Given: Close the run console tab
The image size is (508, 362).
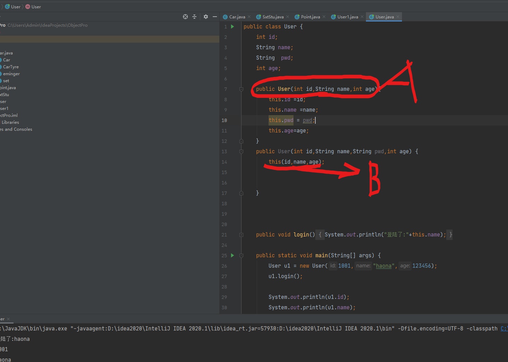Looking at the screenshot, I should tap(8, 319).
